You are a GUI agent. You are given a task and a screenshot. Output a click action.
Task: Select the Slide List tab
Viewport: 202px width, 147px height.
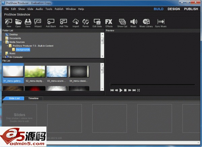[13, 98]
